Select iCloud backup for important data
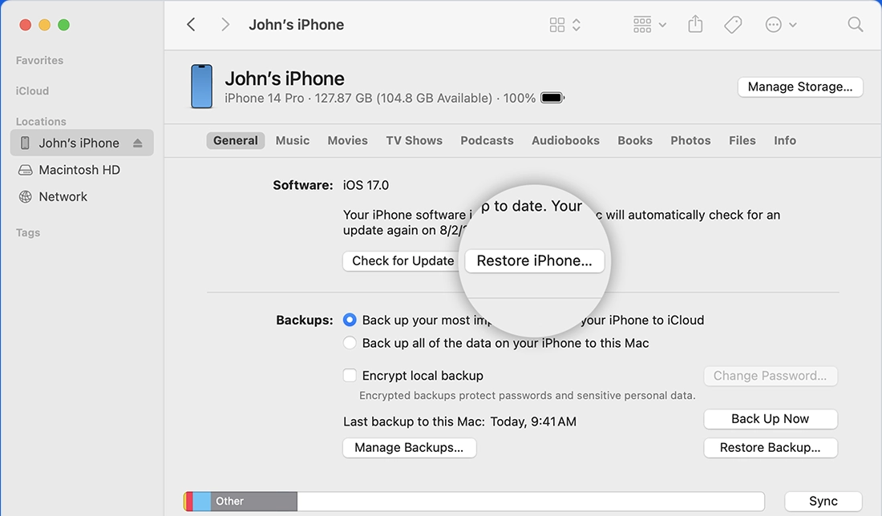This screenshot has width=882, height=516. [x=350, y=320]
